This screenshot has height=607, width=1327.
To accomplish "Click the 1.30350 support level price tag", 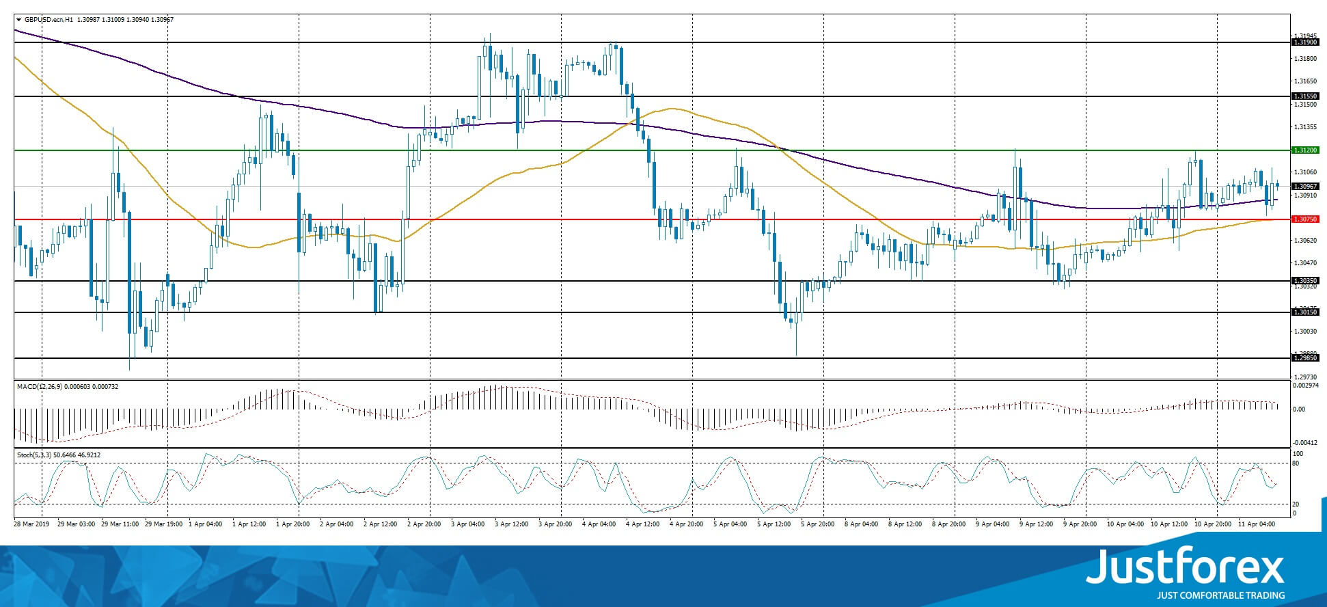I will 1305,281.
